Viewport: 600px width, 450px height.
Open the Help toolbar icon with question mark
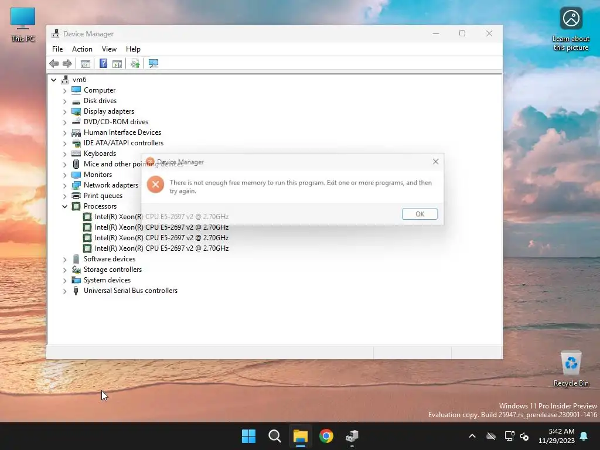click(103, 63)
